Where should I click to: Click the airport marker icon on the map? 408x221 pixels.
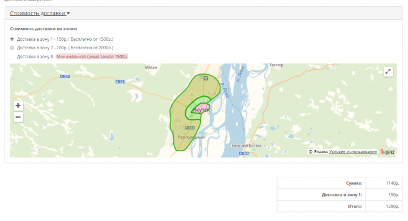pos(206,78)
